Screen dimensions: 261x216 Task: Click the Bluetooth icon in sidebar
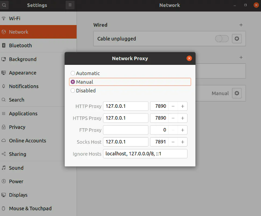click(4, 45)
